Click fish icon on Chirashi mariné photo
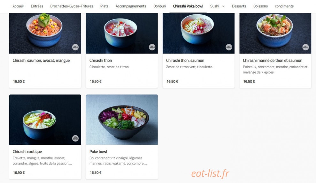 [305, 47]
